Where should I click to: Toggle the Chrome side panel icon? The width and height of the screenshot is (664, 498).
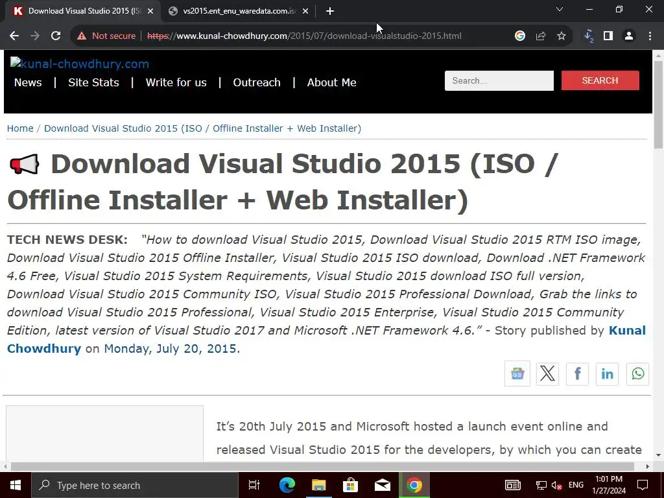click(608, 36)
